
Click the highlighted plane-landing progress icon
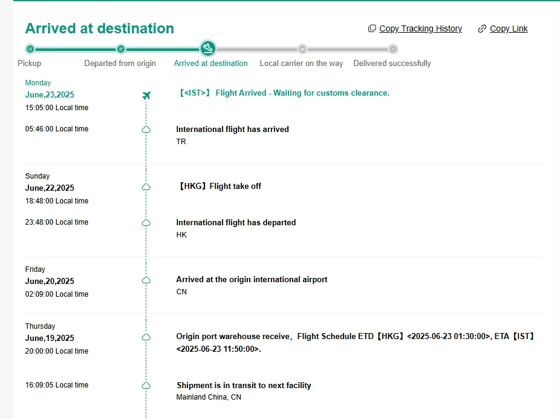[208, 48]
